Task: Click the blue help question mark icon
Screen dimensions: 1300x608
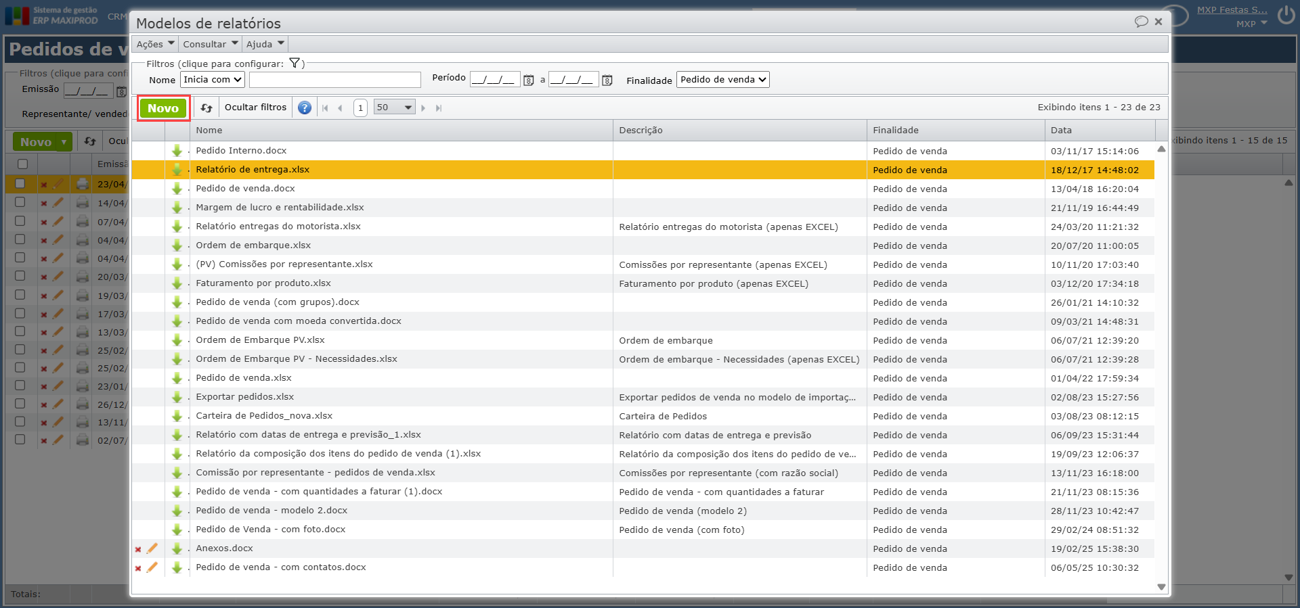Action: (x=305, y=108)
